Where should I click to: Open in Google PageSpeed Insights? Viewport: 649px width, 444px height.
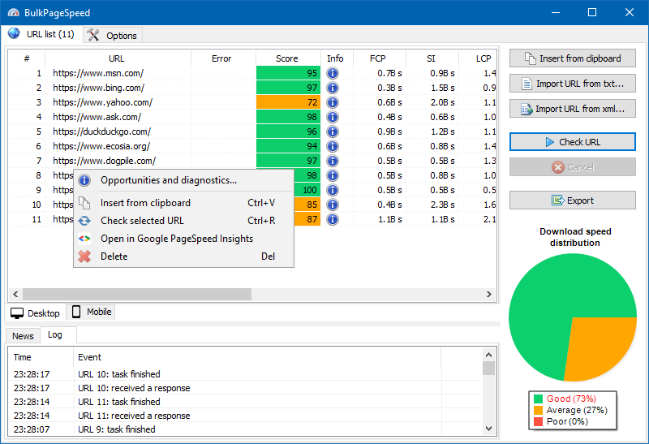176,239
